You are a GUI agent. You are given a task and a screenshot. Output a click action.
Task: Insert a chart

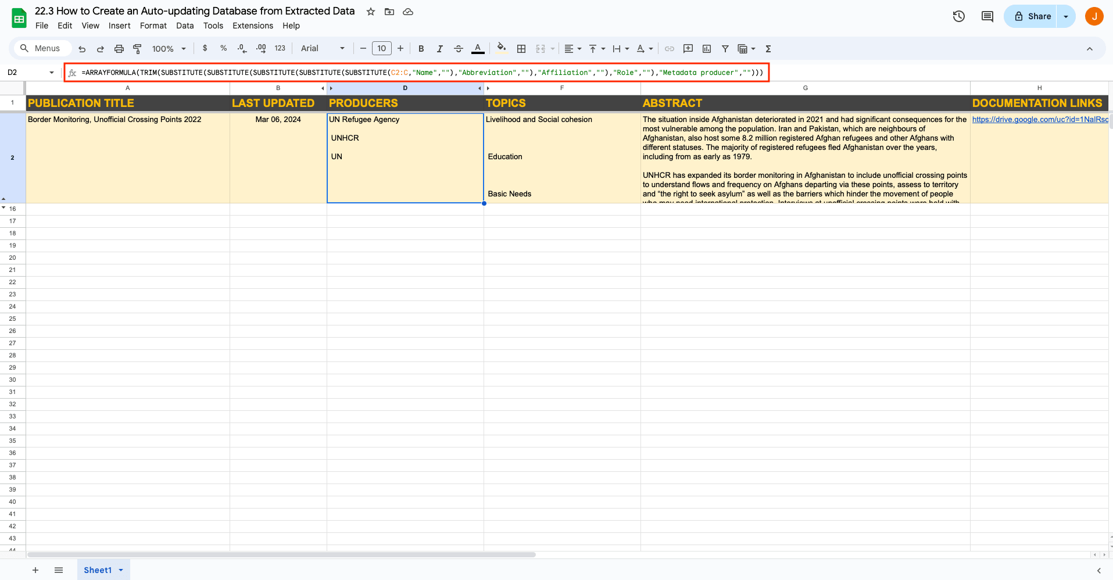(707, 49)
